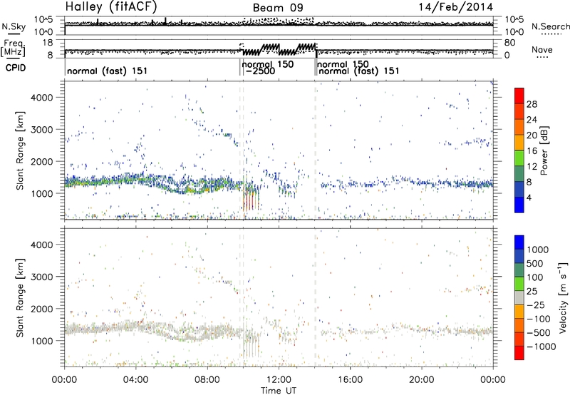570x395 pixels.
Task: Click the red top segment of power colorbar
Action: click(x=519, y=96)
